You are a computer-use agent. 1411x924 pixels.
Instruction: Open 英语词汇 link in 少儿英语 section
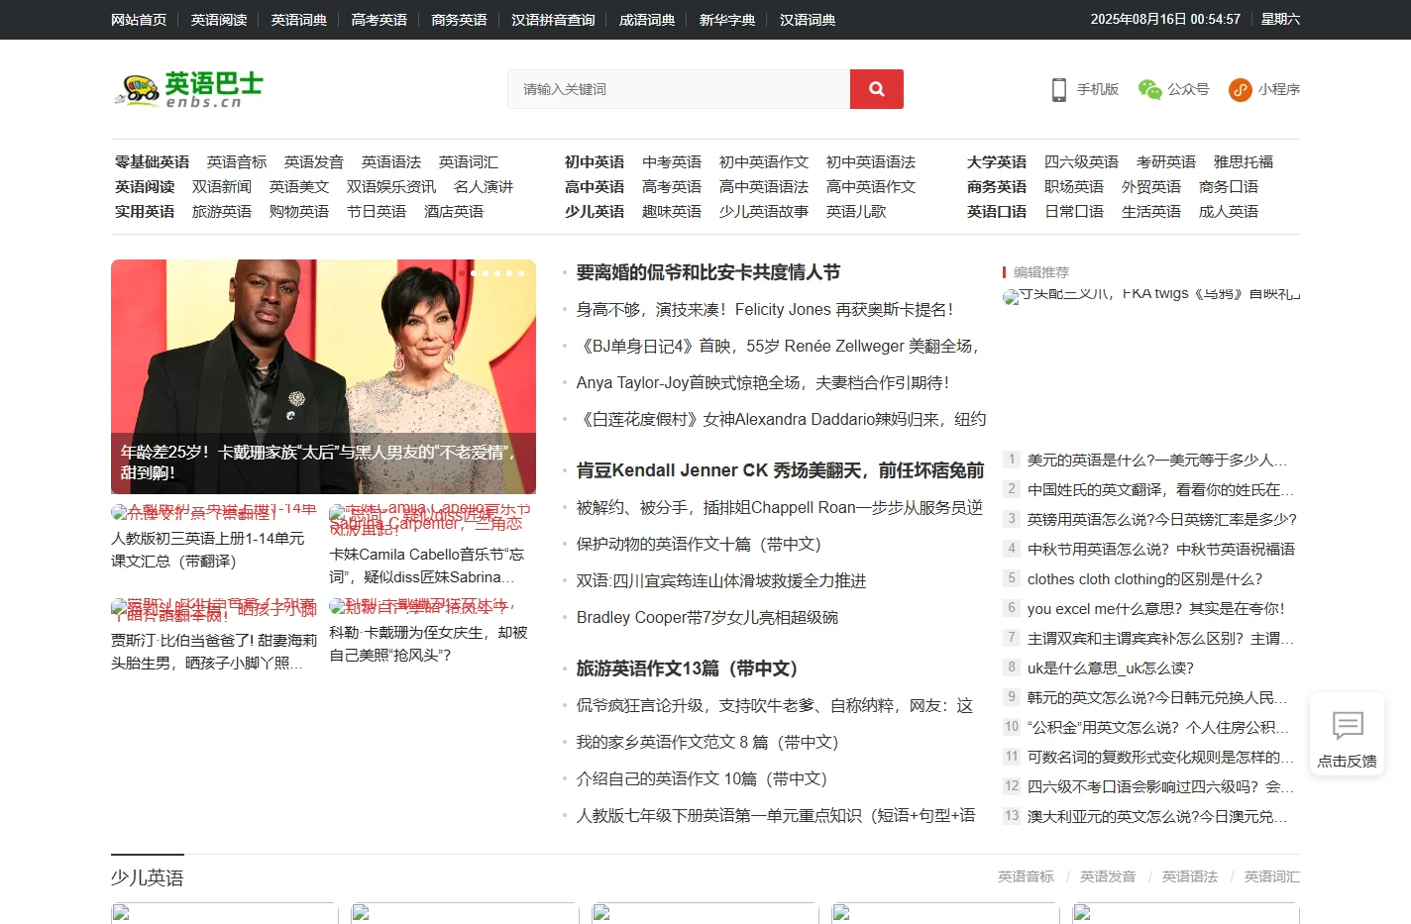(x=1272, y=876)
